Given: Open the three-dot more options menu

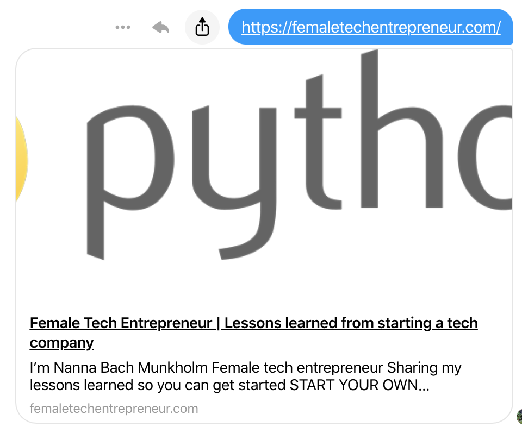Looking at the screenshot, I should [x=123, y=27].
